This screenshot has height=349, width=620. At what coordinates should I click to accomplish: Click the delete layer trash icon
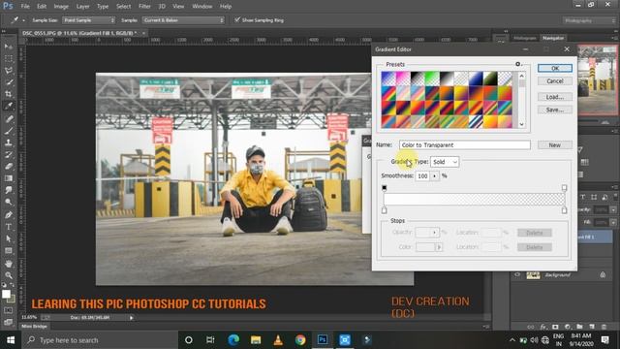pyautogui.click(x=604, y=327)
